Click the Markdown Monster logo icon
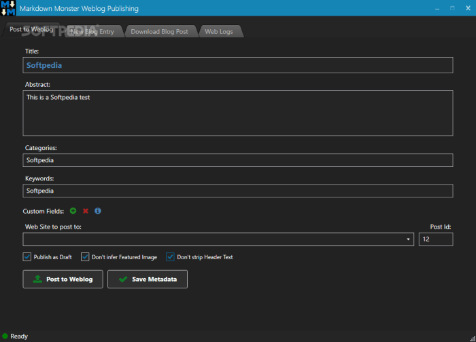The height and width of the screenshot is (342, 476). (8, 8)
